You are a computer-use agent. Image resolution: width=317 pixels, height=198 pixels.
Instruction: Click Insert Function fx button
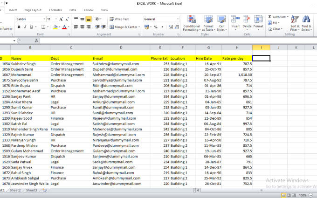tap(36, 41)
